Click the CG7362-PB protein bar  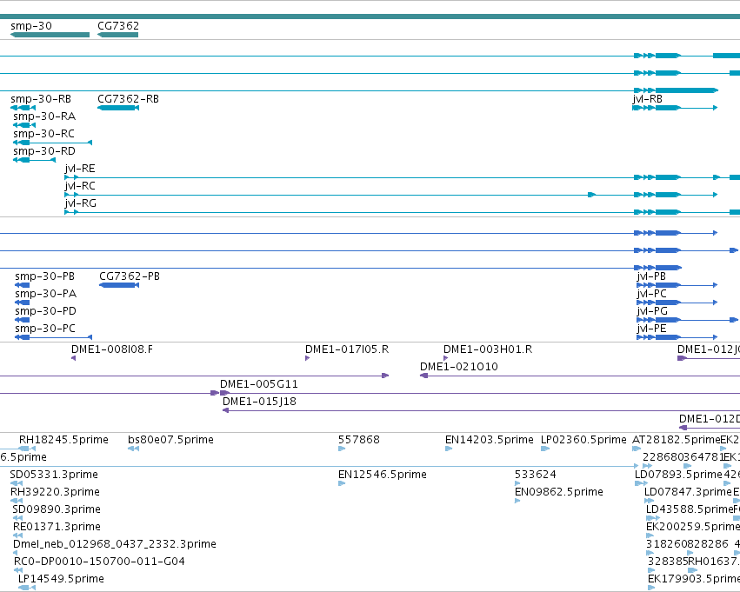pos(119,285)
